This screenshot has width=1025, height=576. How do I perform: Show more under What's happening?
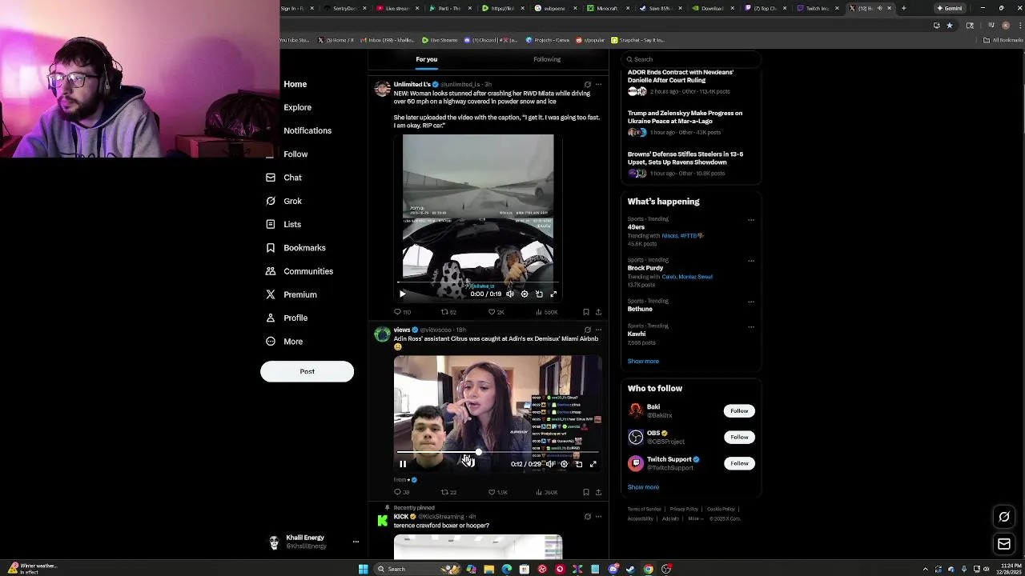pos(643,362)
